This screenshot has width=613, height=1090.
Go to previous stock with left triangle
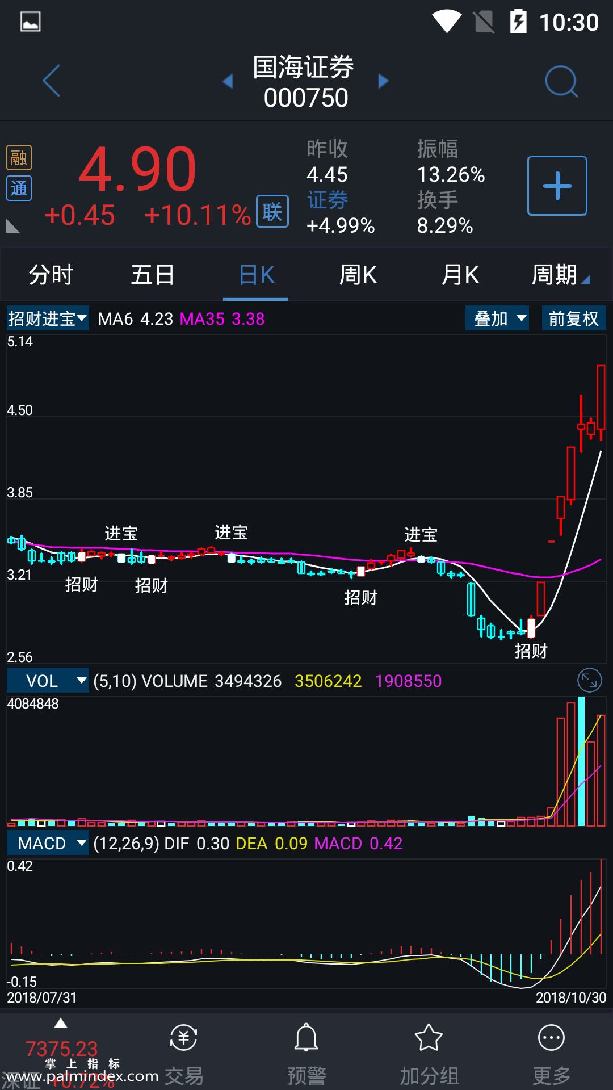click(228, 81)
